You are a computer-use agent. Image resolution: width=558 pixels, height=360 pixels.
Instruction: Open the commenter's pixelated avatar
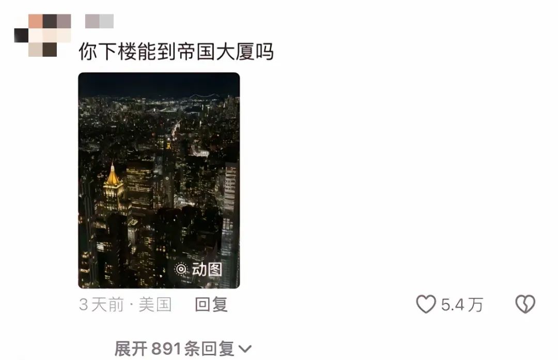click(43, 35)
